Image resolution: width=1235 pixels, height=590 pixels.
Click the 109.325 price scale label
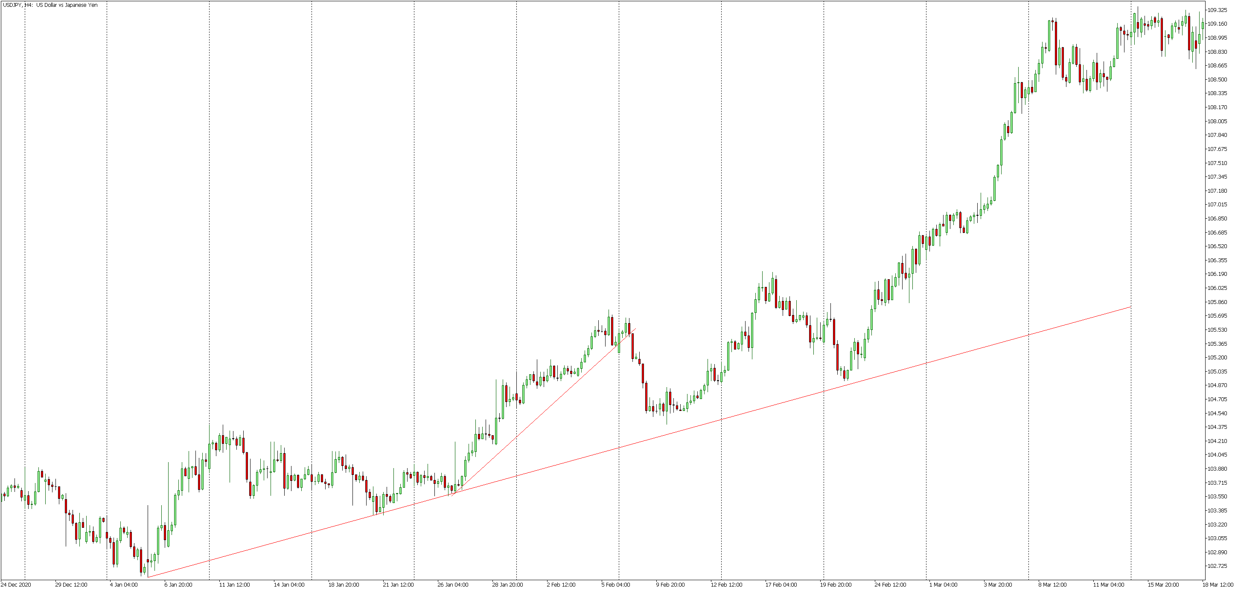(x=1218, y=10)
